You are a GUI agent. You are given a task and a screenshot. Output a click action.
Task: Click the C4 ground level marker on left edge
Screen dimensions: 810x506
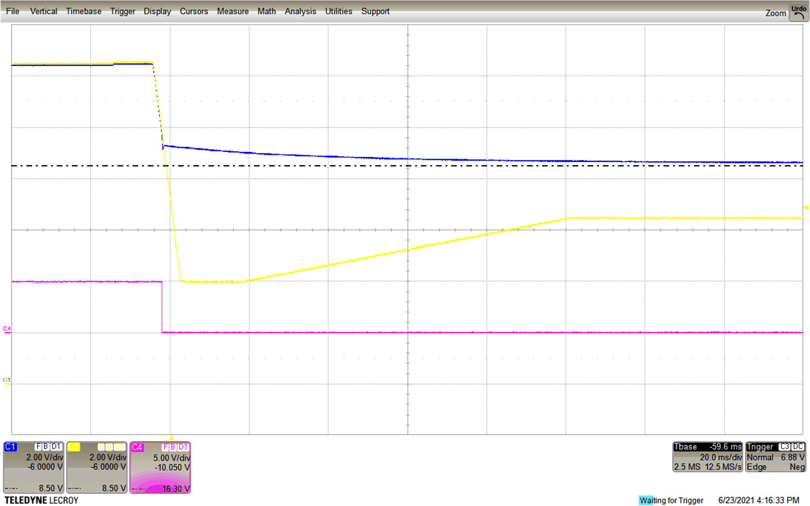7,330
